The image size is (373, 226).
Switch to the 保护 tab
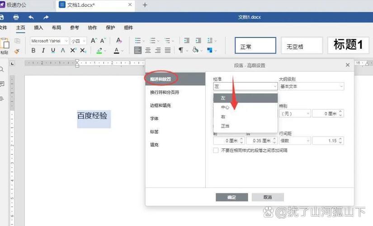(110, 28)
